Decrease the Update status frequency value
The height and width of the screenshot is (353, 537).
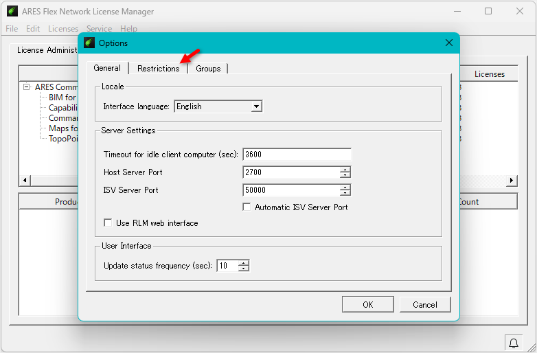[x=244, y=269]
